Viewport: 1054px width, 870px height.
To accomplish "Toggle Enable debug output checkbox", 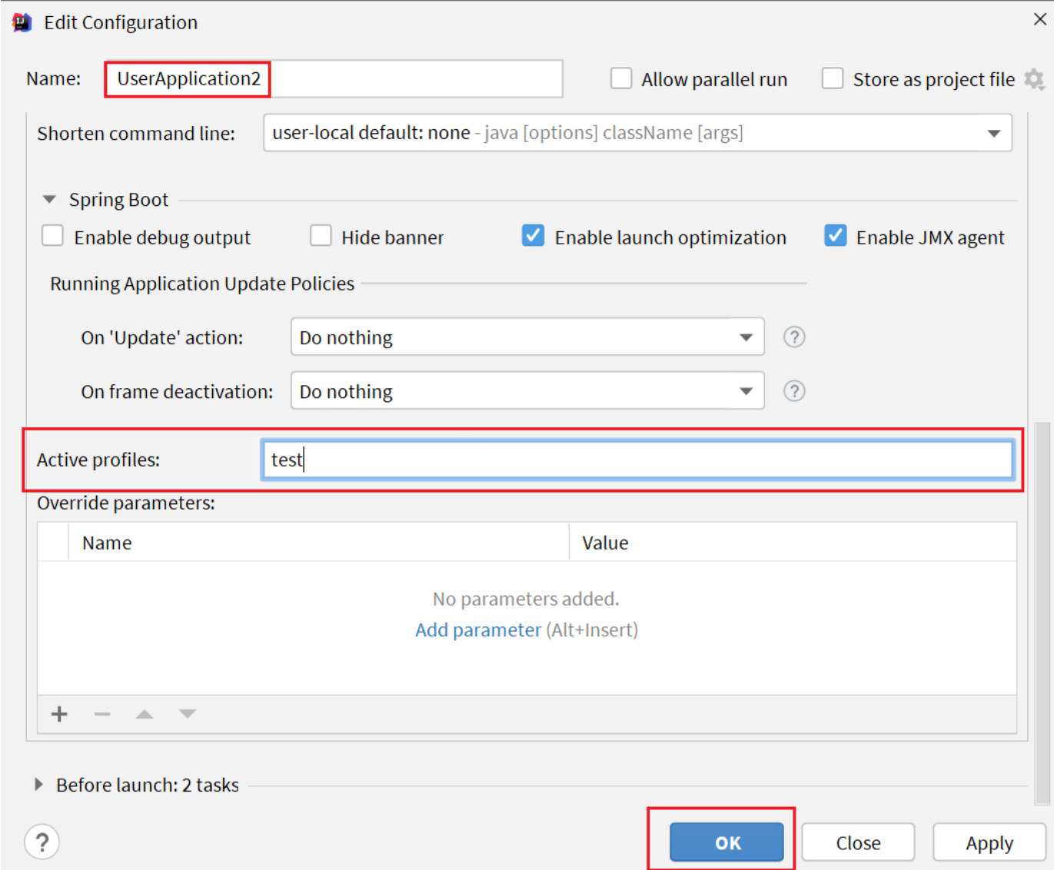I will click(53, 236).
